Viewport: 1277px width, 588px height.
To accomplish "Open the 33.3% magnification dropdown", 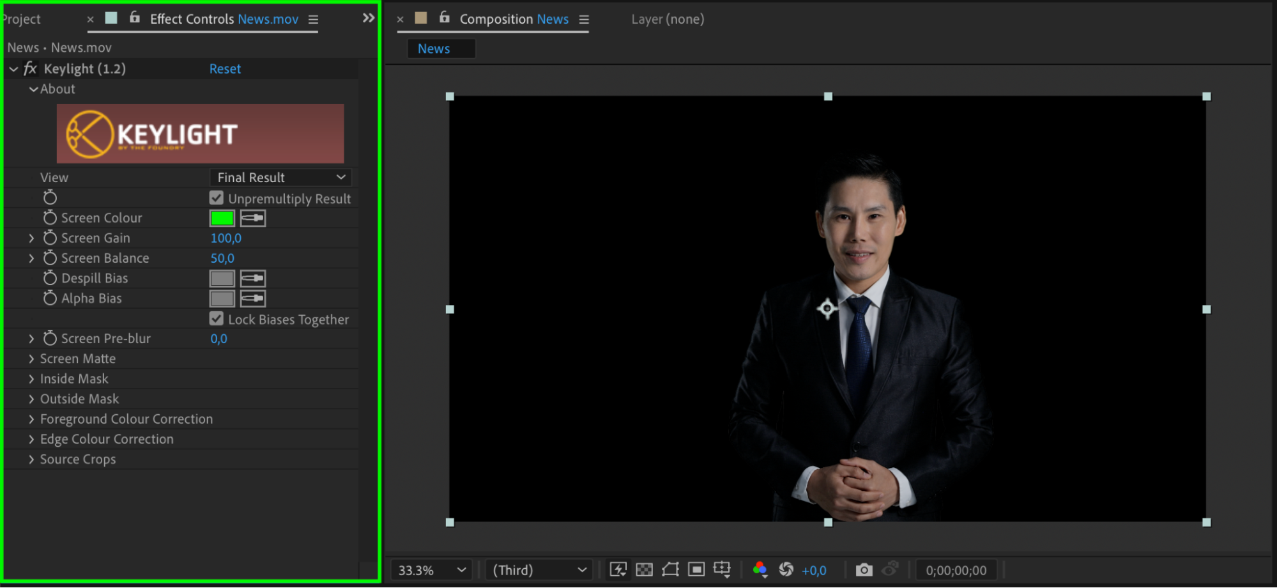I will click(431, 569).
